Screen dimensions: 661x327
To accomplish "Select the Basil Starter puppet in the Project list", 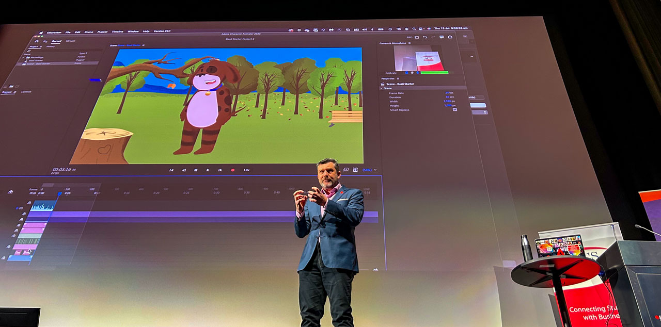I will 36,60.
